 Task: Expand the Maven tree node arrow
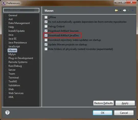6,51
